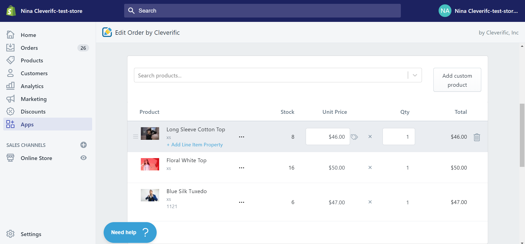Delete the Long Sleeve Cotton Top line

coord(477,137)
